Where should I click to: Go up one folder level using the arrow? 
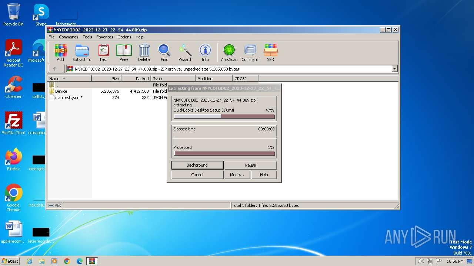pos(55,69)
